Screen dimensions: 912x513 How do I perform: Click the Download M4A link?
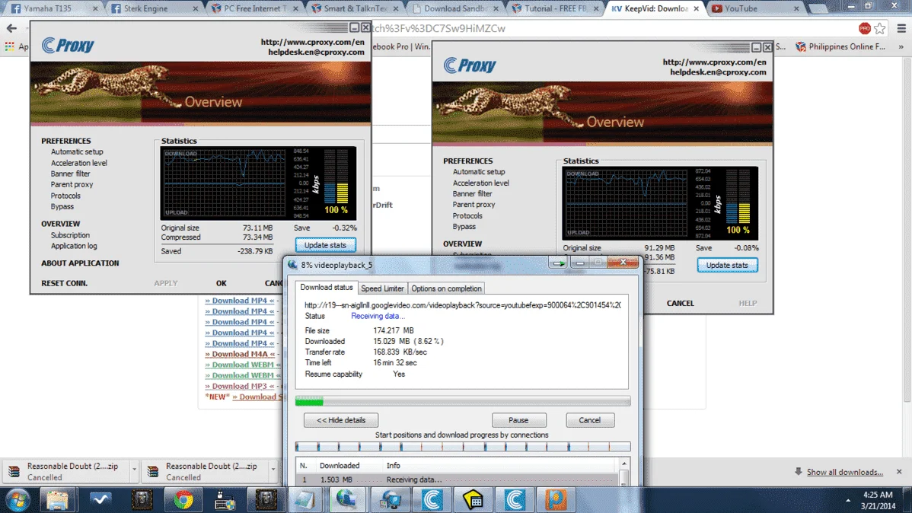click(239, 354)
